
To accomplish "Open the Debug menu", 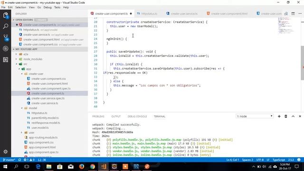I will (x=47, y=8).
